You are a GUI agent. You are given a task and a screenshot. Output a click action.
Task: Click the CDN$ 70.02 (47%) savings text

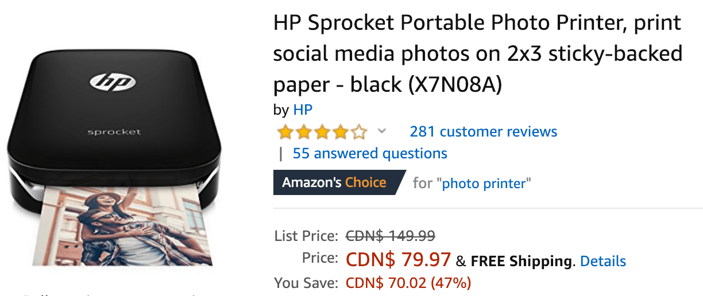pos(408,282)
